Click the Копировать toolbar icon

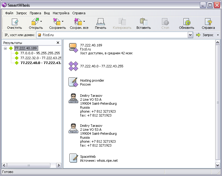click(122, 22)
